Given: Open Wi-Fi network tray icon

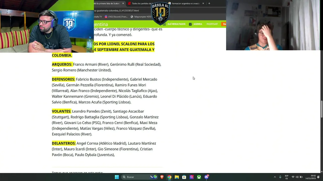Looking at the screenshot, I should coord(293,177).
